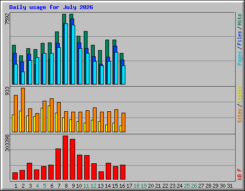Click the red "KB F" legend label
The width and height of the screenshot is (245, 191).
240,174
